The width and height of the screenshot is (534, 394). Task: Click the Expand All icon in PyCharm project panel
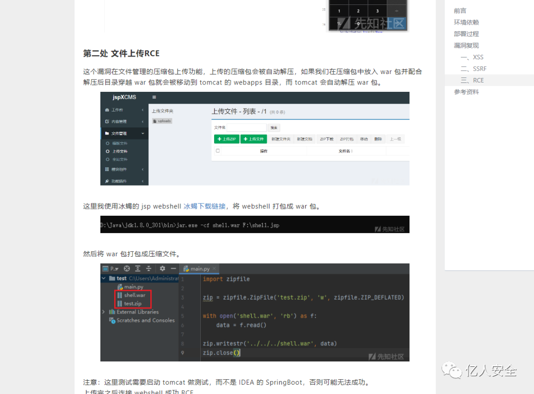[137, 269]
